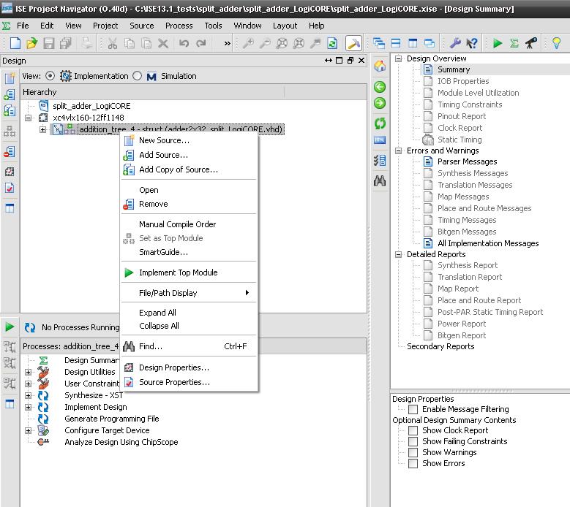570x507 pixels.
Task: Click the Design Summary sigma toolbar icon
Action: point(514,44)
